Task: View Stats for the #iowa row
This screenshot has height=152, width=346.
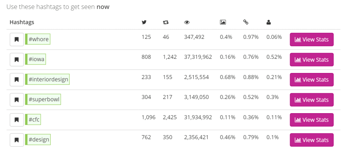Action: 312,59
